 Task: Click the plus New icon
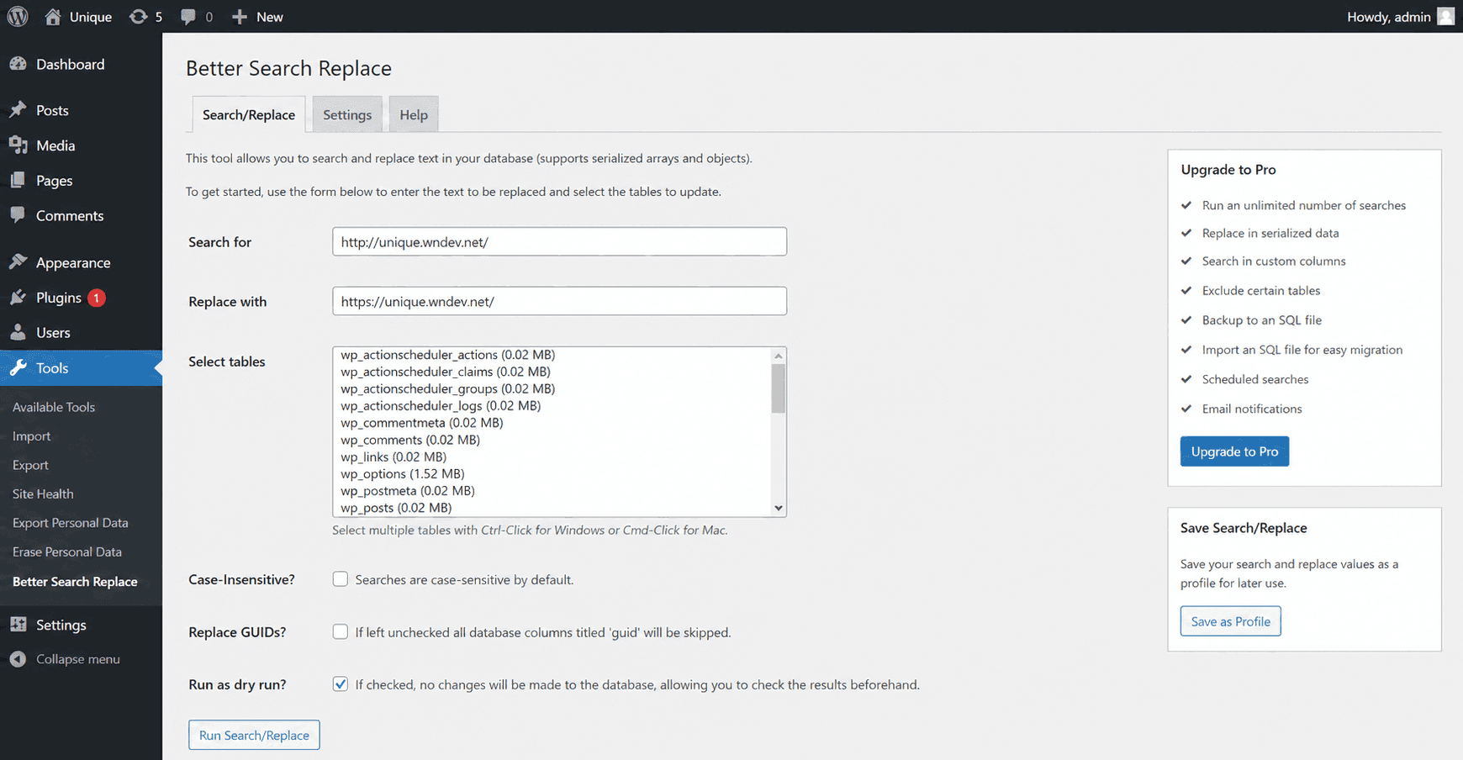(240, 17)
